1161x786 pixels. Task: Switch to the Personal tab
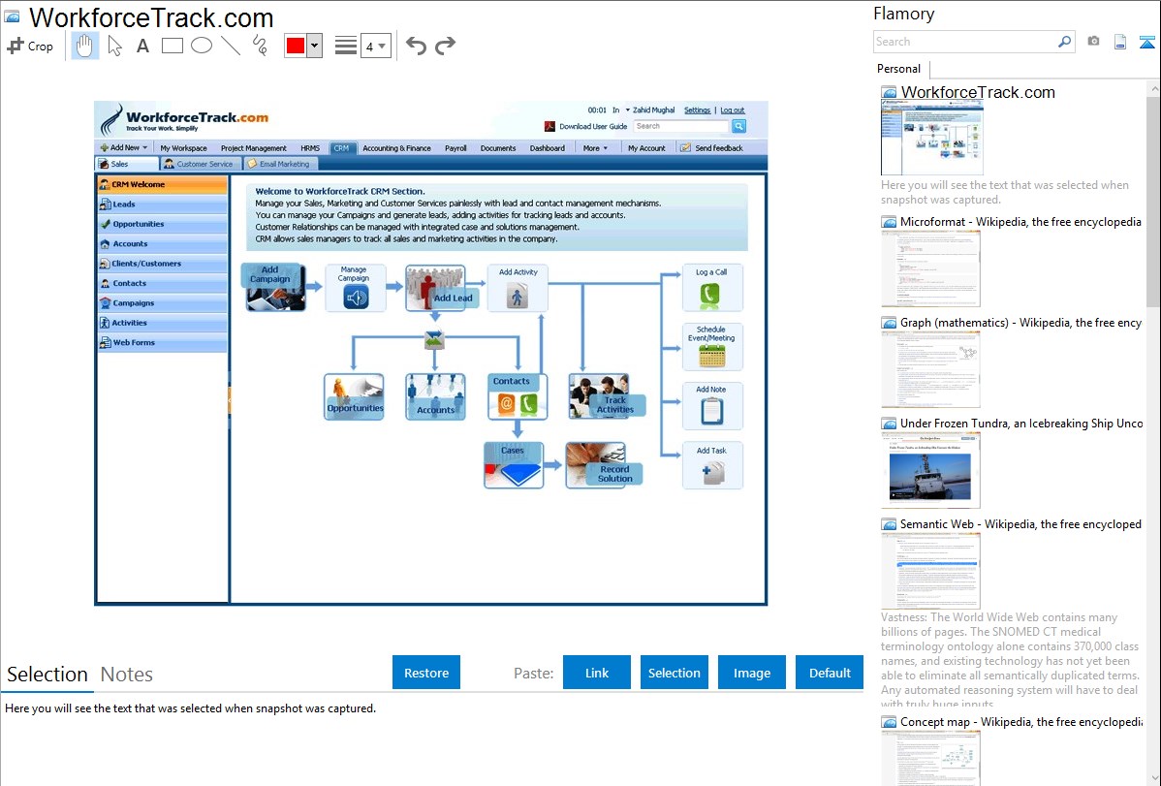tap(899, 69)
